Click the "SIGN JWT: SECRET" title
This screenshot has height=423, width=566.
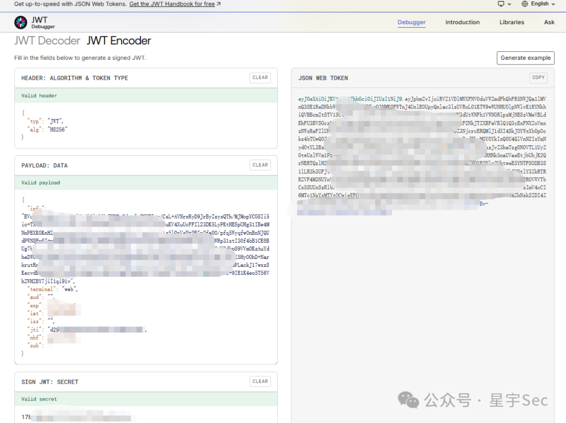[x=49, y=382]
